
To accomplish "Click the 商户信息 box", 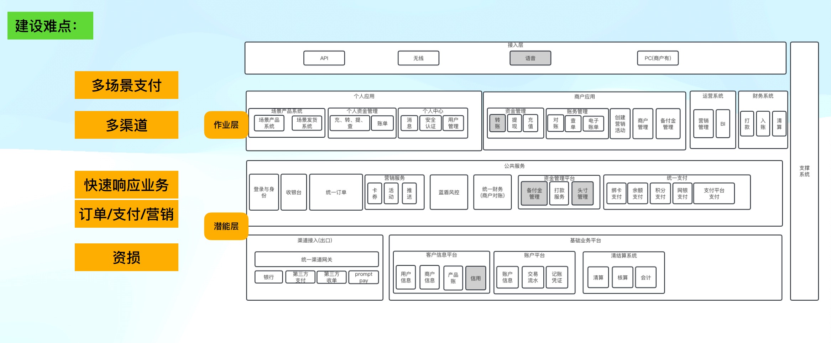I will tap(429, 277).
